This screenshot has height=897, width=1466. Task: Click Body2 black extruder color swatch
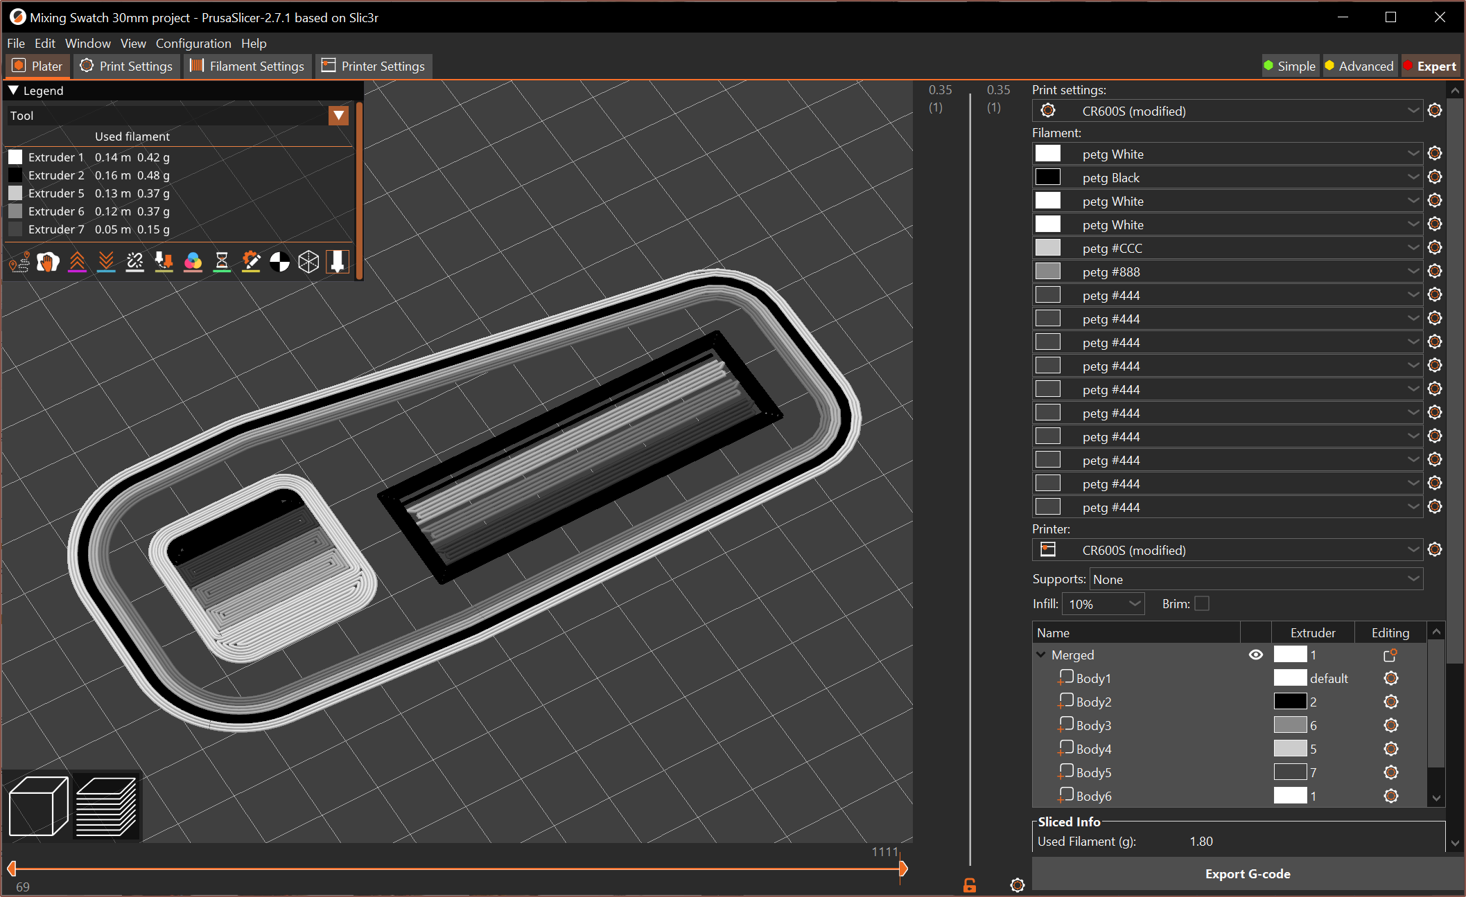pyautogui.click(x=1290, y=702)
